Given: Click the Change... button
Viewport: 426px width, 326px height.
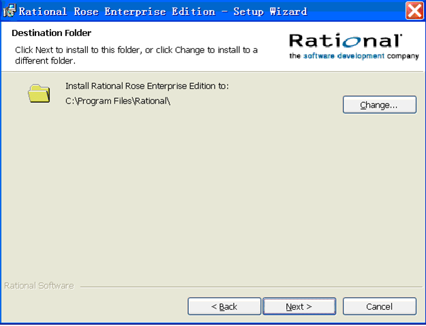Looking at the screenshot, I should tap(380, 105).
